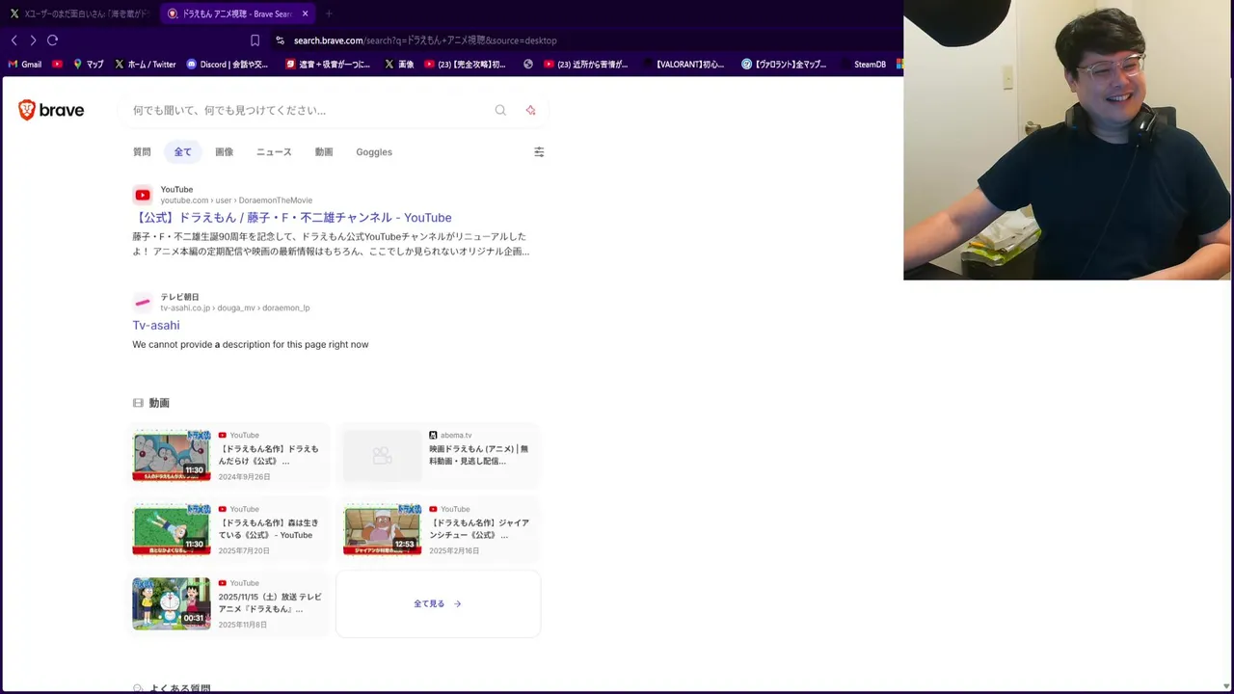This screenshot has height=694, width=1234.
Task: Go back with the browser back arrow
Action: [13, 40]
